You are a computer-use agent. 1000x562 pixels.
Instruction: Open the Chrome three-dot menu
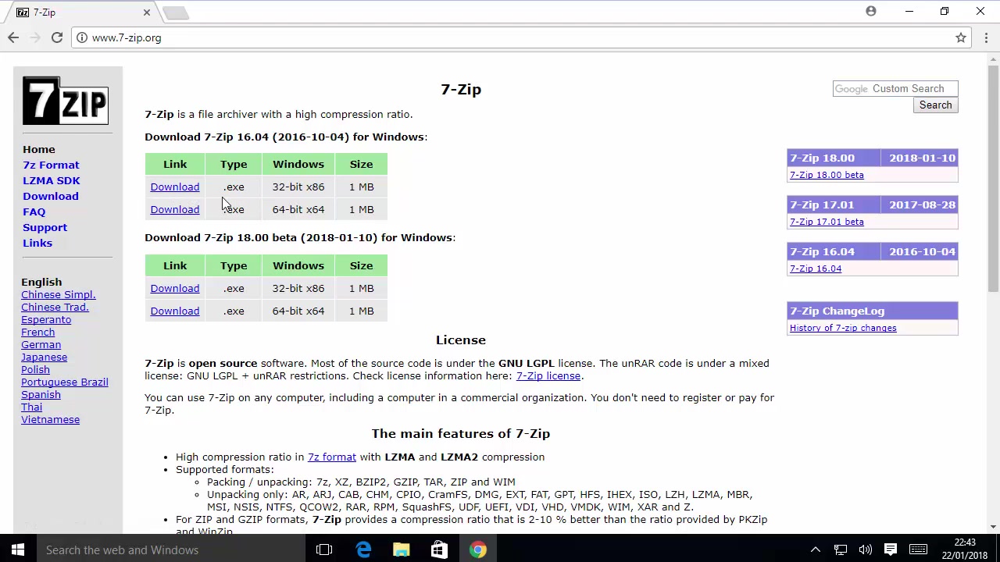[x=987, y=37]
